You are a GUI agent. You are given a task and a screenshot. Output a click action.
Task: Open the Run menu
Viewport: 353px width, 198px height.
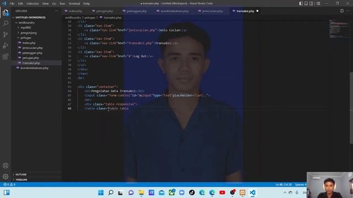click(x=62, y=4)
